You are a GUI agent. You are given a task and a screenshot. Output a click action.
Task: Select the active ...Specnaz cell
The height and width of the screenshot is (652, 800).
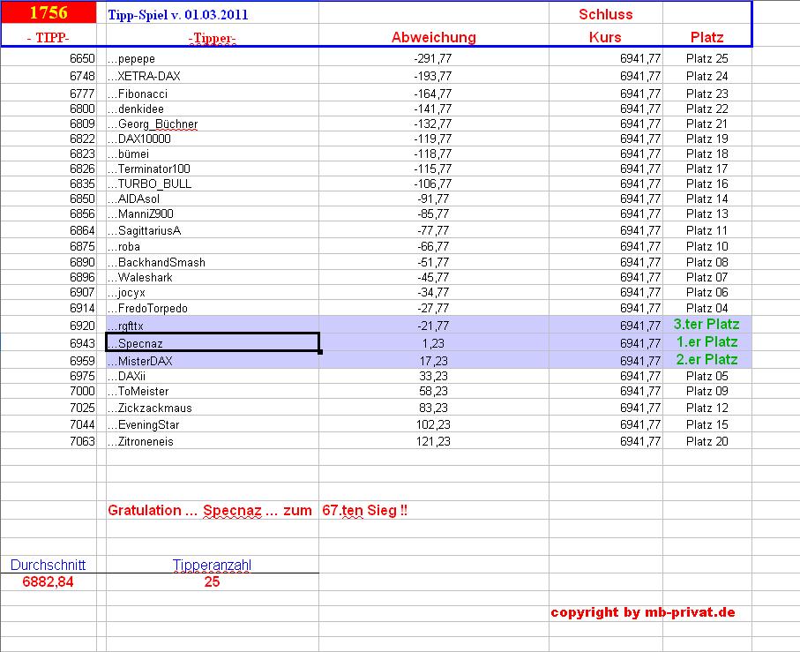pos(213,342)
